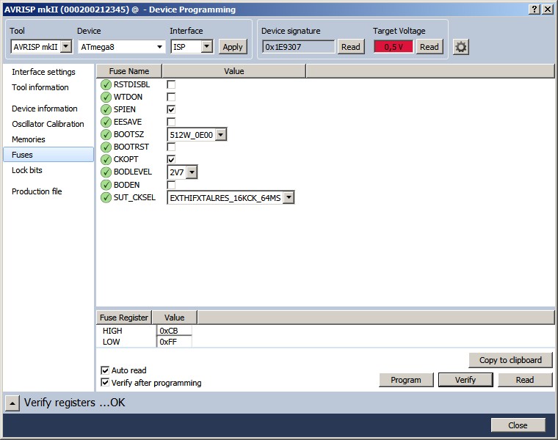This screenshot has height=440, width=558.
Task: Click green status icon beside BODEN
Action: tap(106, 185)
